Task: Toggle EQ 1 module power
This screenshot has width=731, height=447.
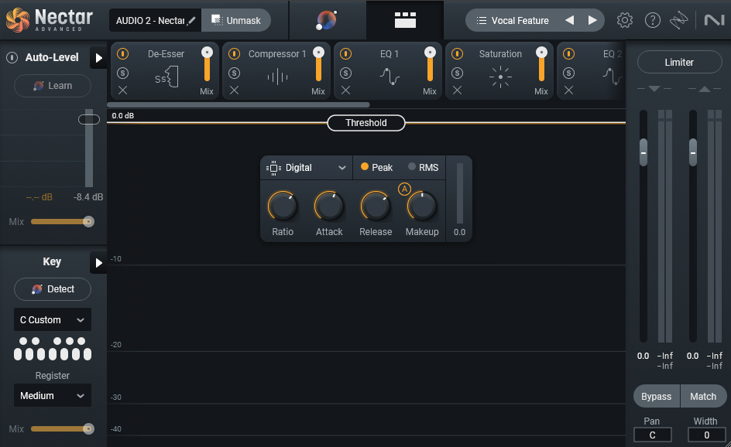Action: point(345,54)
